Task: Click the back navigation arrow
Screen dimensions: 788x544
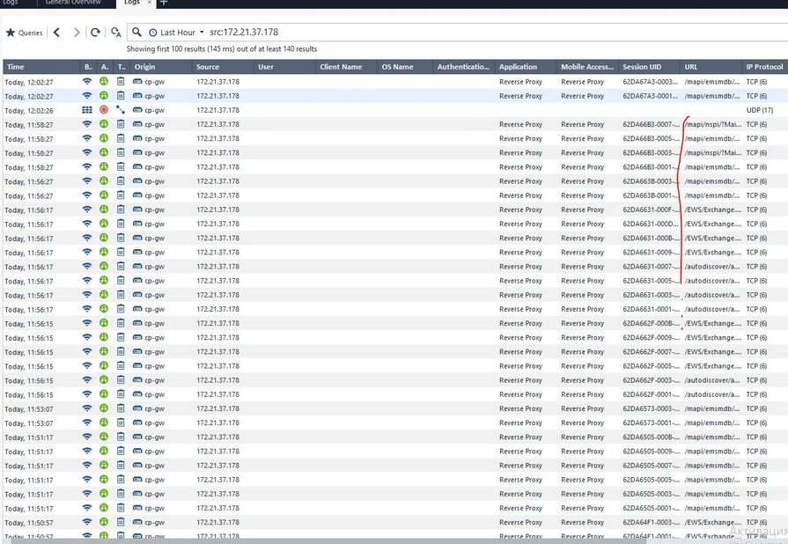Action: (x=57, y=33)
